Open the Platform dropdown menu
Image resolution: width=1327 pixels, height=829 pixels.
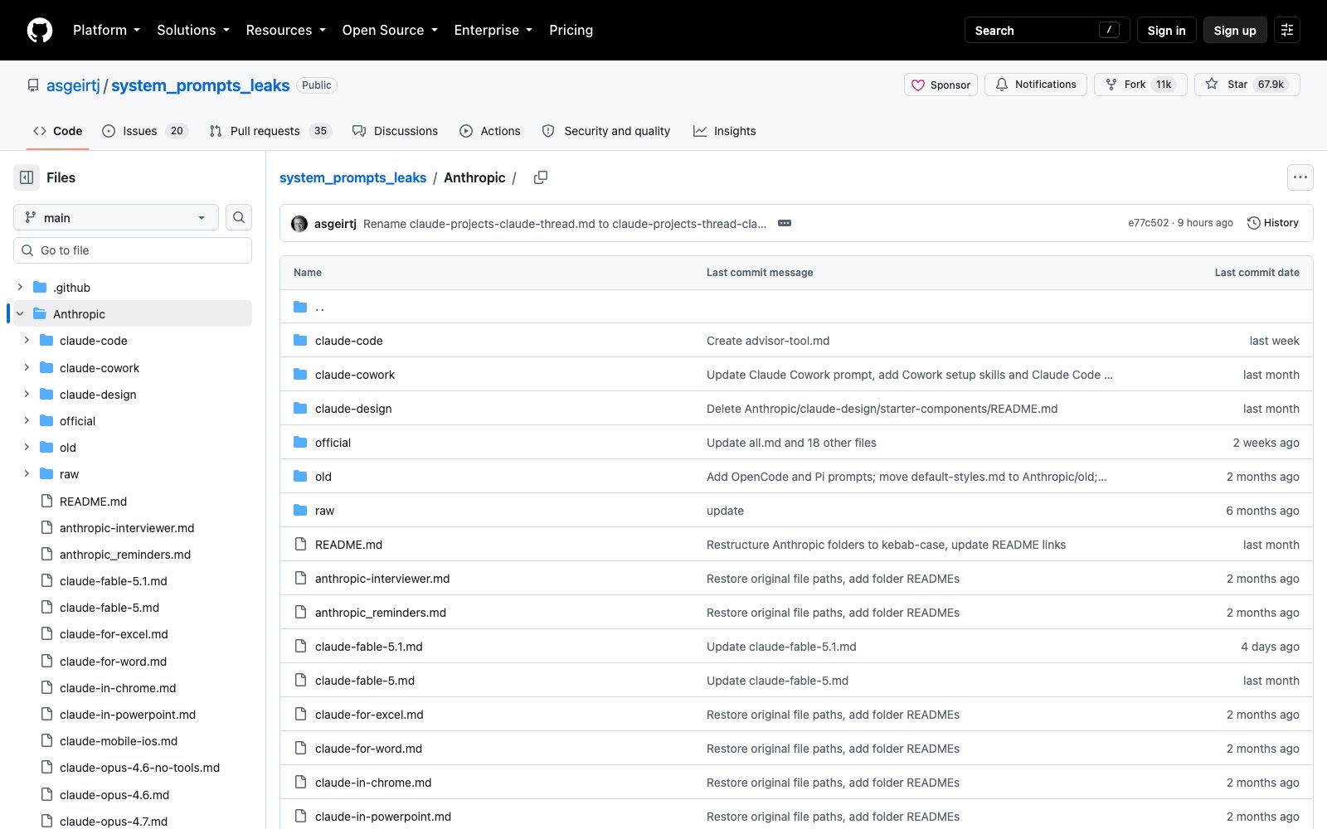coord(106,30)
